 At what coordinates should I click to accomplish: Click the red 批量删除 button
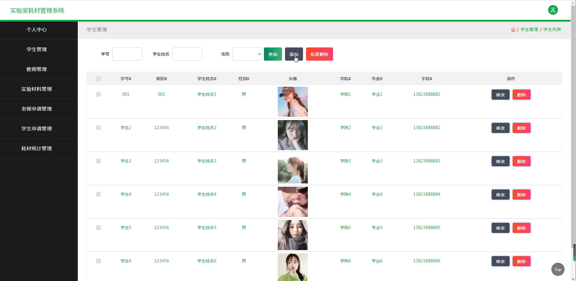click(x=320, y=54)
